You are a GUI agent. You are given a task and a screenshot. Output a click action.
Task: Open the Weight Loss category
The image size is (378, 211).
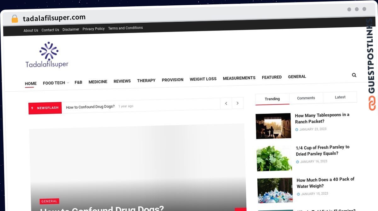point(203,79)
